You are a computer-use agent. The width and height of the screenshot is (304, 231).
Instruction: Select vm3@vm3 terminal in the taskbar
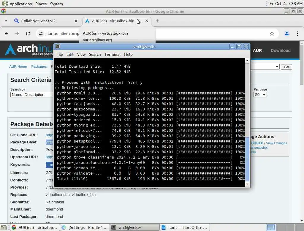coord(135,227)
